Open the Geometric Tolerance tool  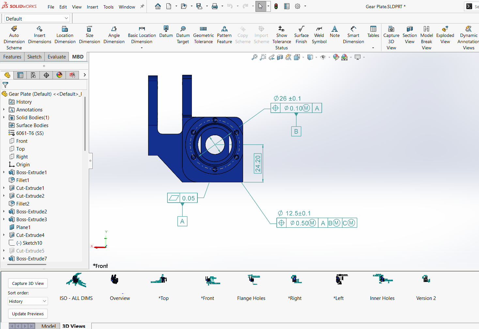[203, 34]
